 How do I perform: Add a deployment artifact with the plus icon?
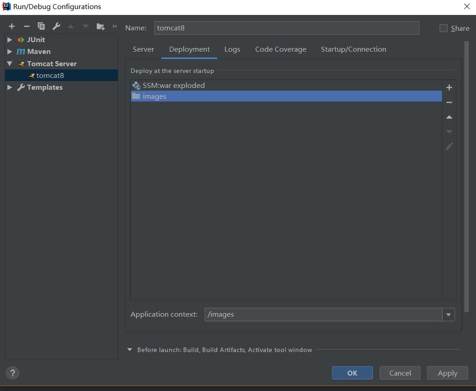coord(449,87)
